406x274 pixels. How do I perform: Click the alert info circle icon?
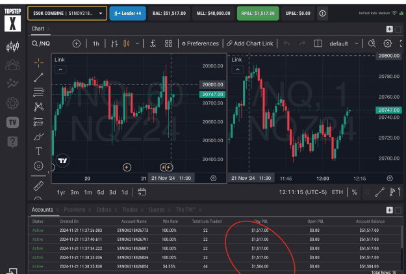pyautogui.click(x=322, y=13)
